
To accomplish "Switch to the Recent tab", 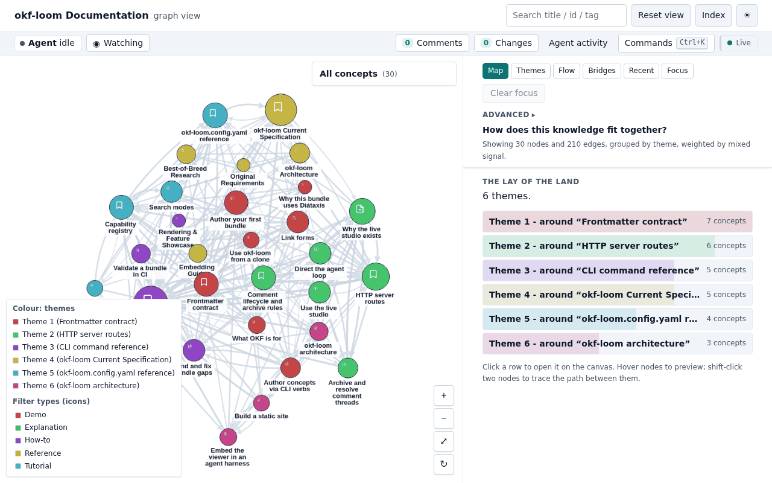I will (x=641, y=71).
